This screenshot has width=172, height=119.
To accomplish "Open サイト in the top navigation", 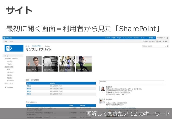I will tap(142, 38).
